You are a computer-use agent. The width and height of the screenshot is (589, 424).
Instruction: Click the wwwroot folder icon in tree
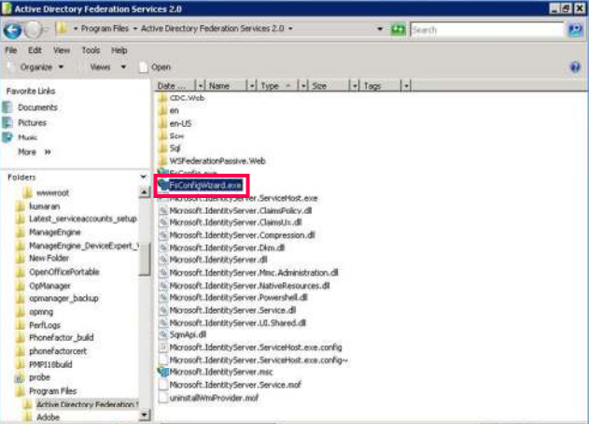pyautogui.click(x=27, y=192)
